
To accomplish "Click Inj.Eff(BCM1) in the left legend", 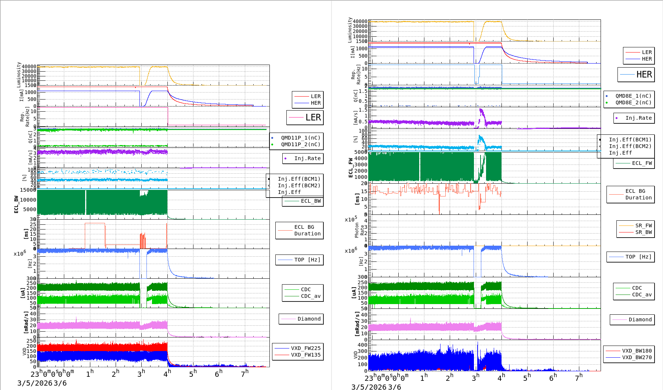I will click(x=299, y=179).
